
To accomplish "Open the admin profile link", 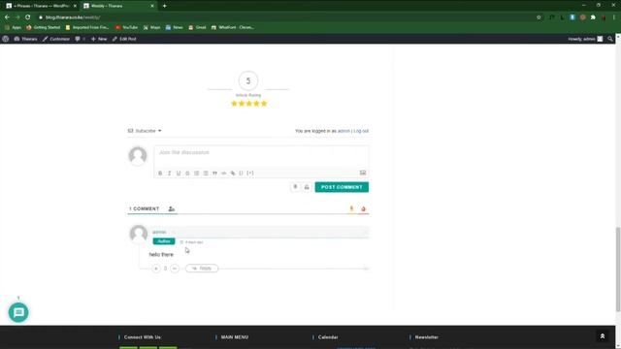I will point(343,131).
